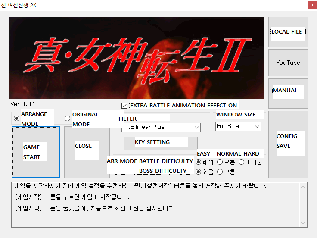
Task: Open the Filter dropdown showing Bilinear Plus
Action: pyautogui.click(x=161, y=127)
